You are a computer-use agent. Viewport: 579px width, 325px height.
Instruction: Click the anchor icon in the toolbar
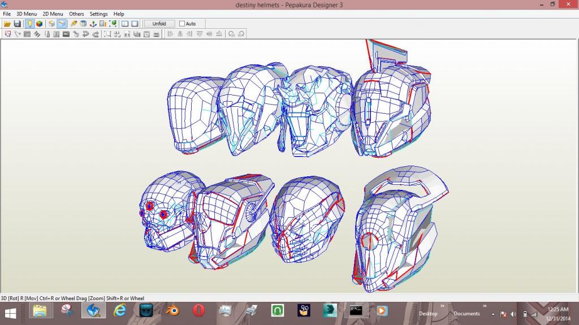point(93,24)
